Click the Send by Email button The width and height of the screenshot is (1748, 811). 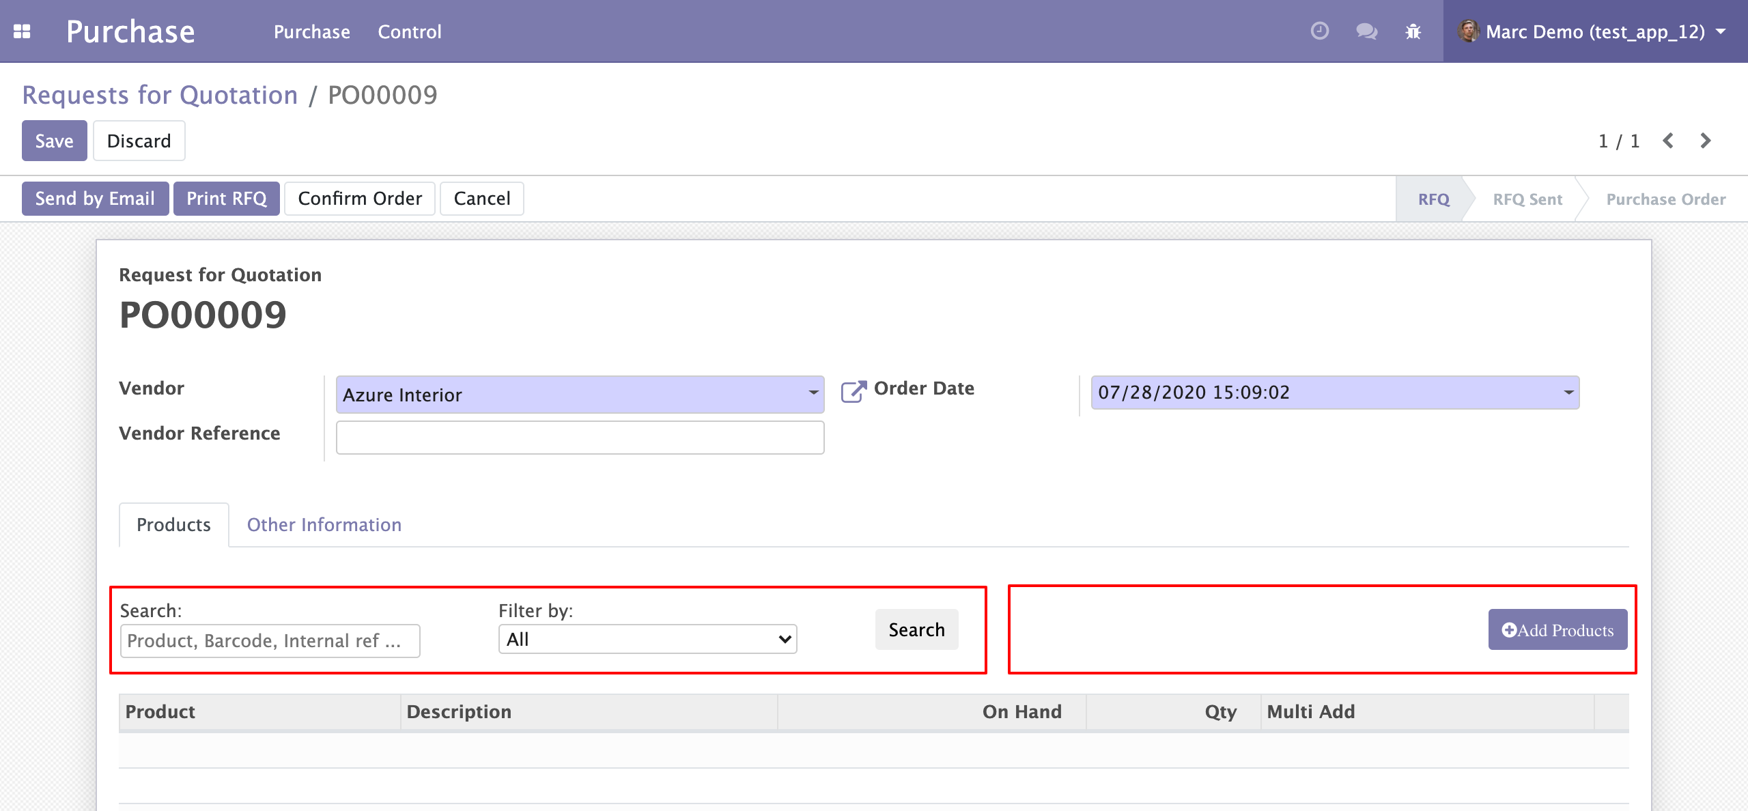(95, 199)
